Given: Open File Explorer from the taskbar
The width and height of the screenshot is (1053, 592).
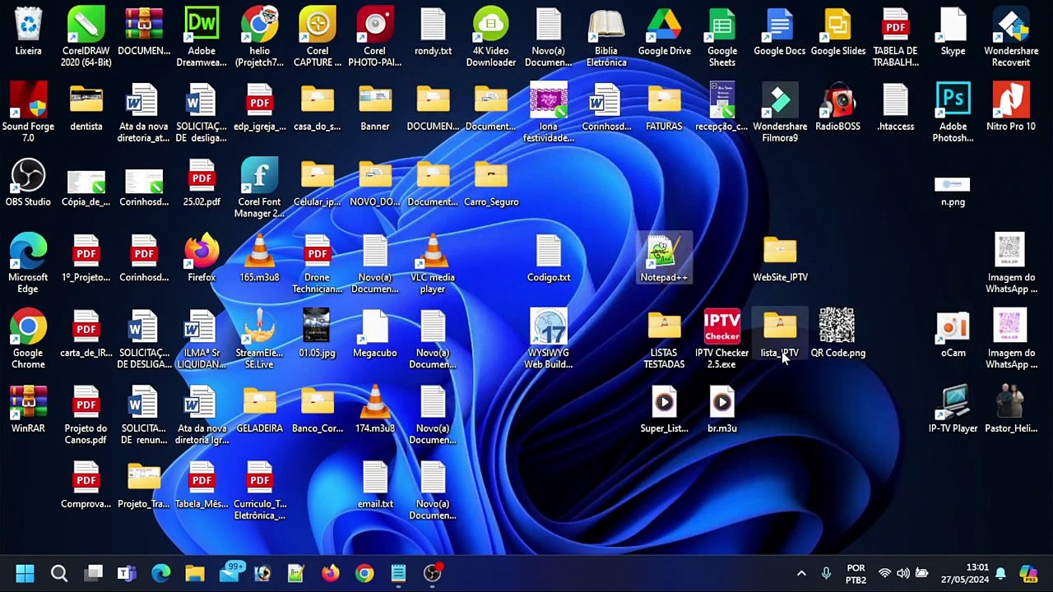Looking at the screenshot, I should pos(195,573).
